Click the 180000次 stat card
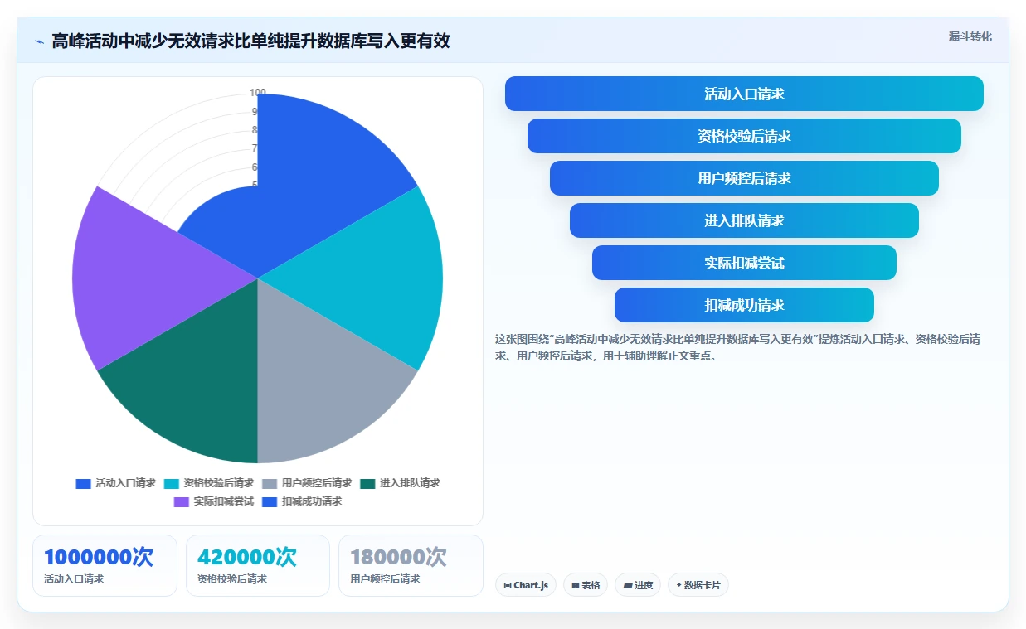Screen dimensions: 1026x629 pos(411,565)
